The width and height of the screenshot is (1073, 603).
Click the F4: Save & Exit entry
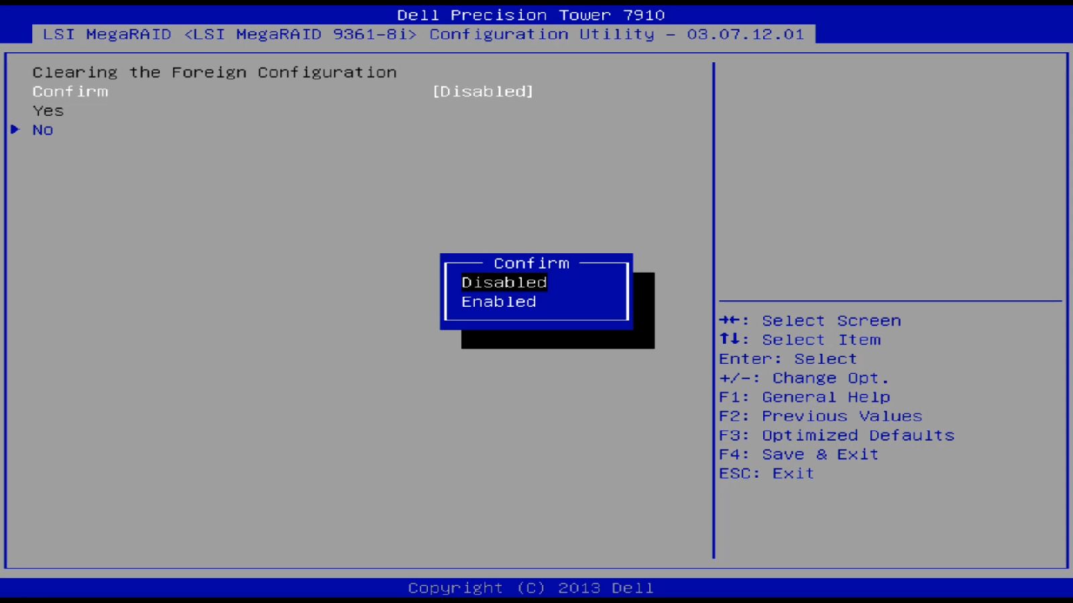(798, 454)
